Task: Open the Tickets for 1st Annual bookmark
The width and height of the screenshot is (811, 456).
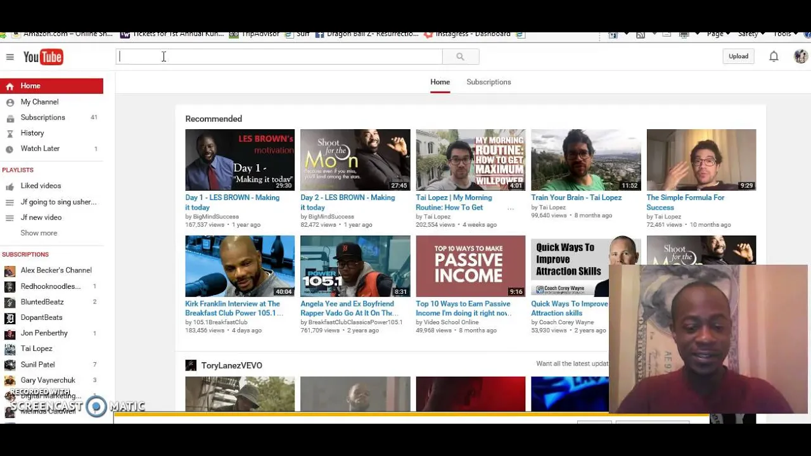Action: (172, 34)
